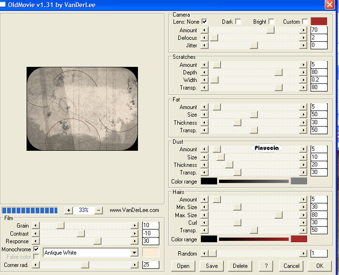This screenshot has height=275, width=339.
Task: Click the Corner rad. value field
Action: point(150,265)
